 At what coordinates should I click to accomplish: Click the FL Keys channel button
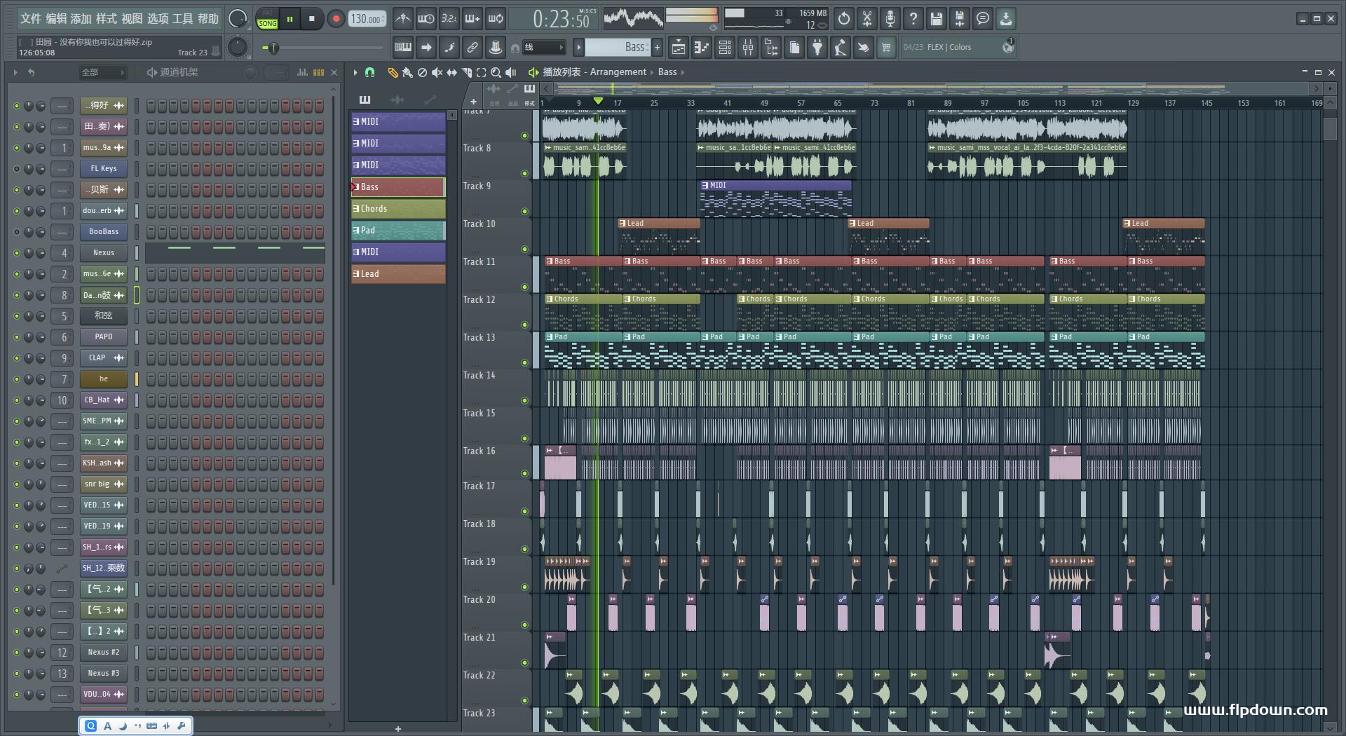click(x=104, y=169)
